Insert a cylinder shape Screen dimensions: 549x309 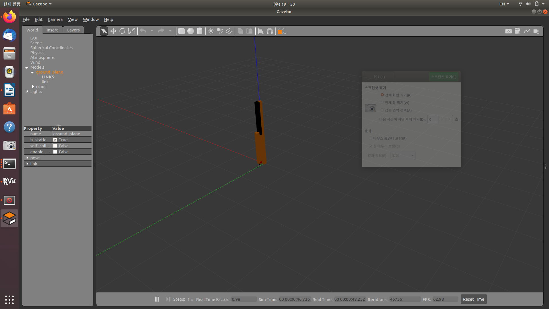coord(200,31)
